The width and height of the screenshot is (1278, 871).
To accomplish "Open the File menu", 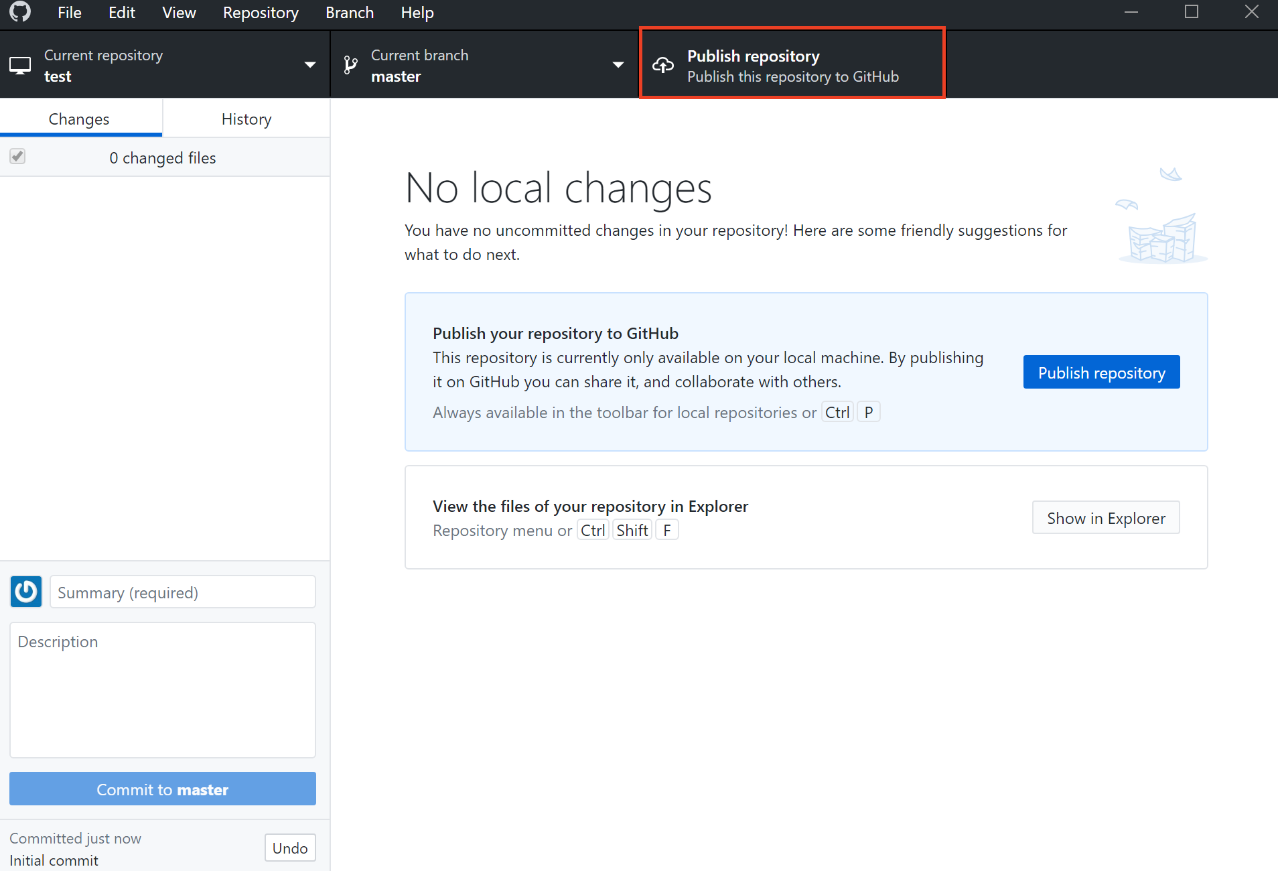I will coord(70,13).
